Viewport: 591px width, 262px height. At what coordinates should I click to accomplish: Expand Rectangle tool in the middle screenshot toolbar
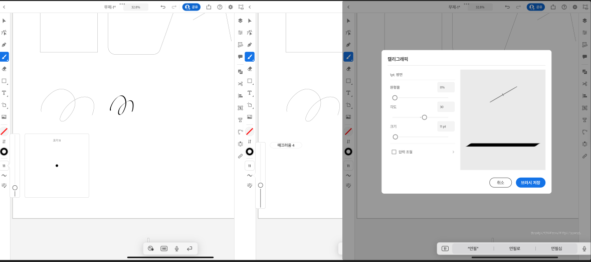[250, 81]
